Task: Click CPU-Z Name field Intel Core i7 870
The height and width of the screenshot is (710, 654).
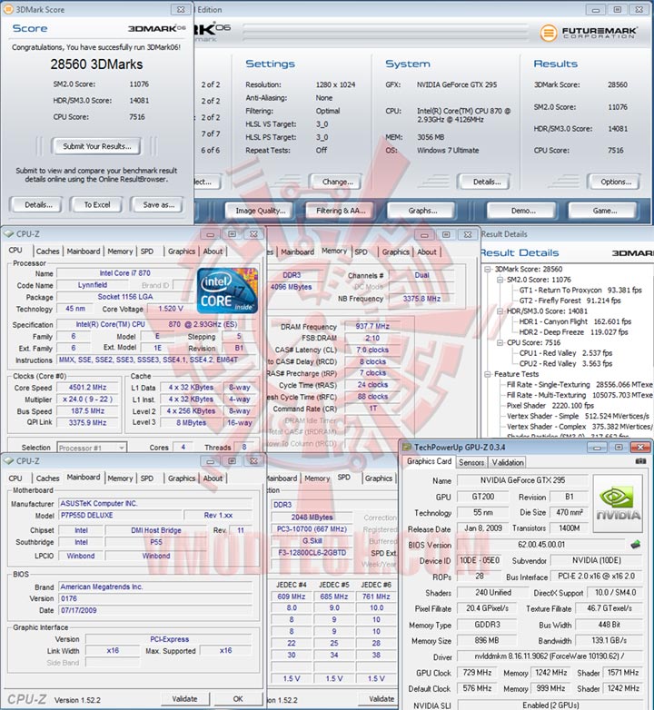Action: (124, 273)
